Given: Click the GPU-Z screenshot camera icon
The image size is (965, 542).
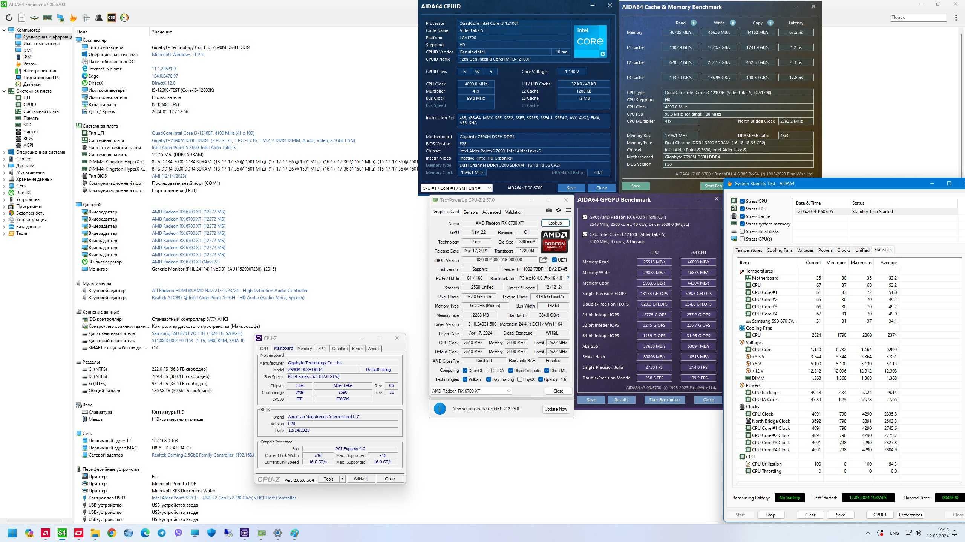Looking at the screenshot, I should coord(549,210).
